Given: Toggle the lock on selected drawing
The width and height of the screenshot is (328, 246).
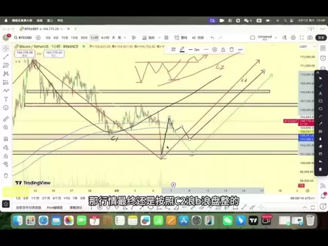Looking at the screenshot, I should click(x=223, y=50).
